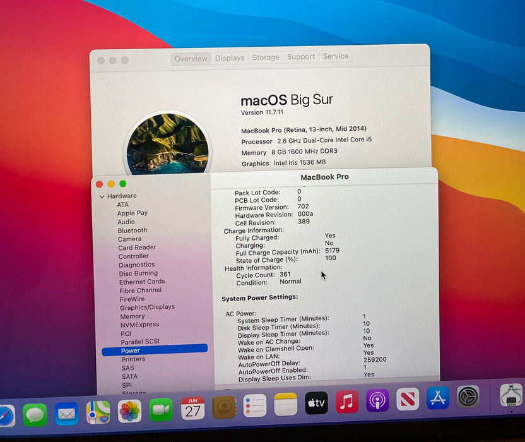Switch to the Displays tab

(x=230, y=58)
